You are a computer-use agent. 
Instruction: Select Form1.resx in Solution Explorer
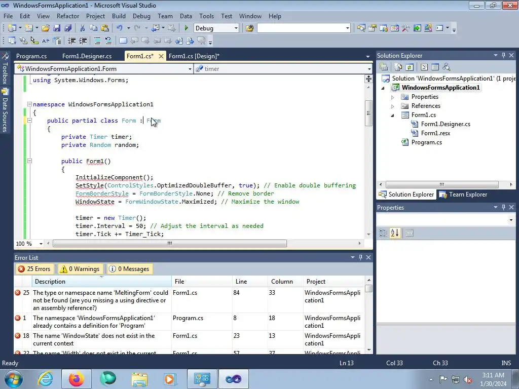coord(435,133)
